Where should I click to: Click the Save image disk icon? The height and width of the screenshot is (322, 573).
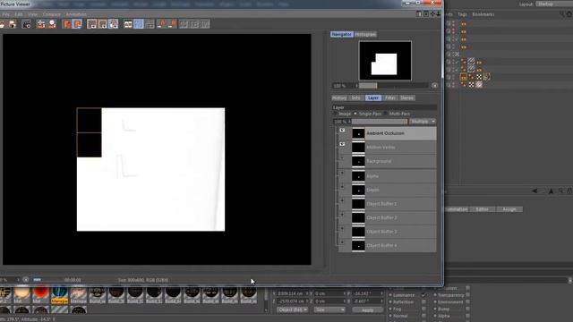(13, 24)
